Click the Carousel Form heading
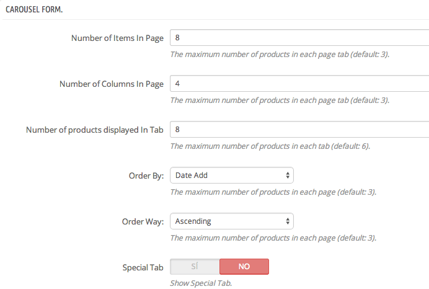This screenshot has width=429, height=289. 34,9
